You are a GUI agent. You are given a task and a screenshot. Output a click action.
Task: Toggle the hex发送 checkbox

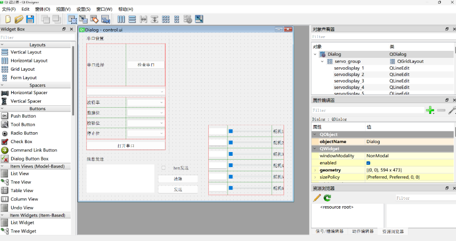pyautogui.click(x=163, y=168)
